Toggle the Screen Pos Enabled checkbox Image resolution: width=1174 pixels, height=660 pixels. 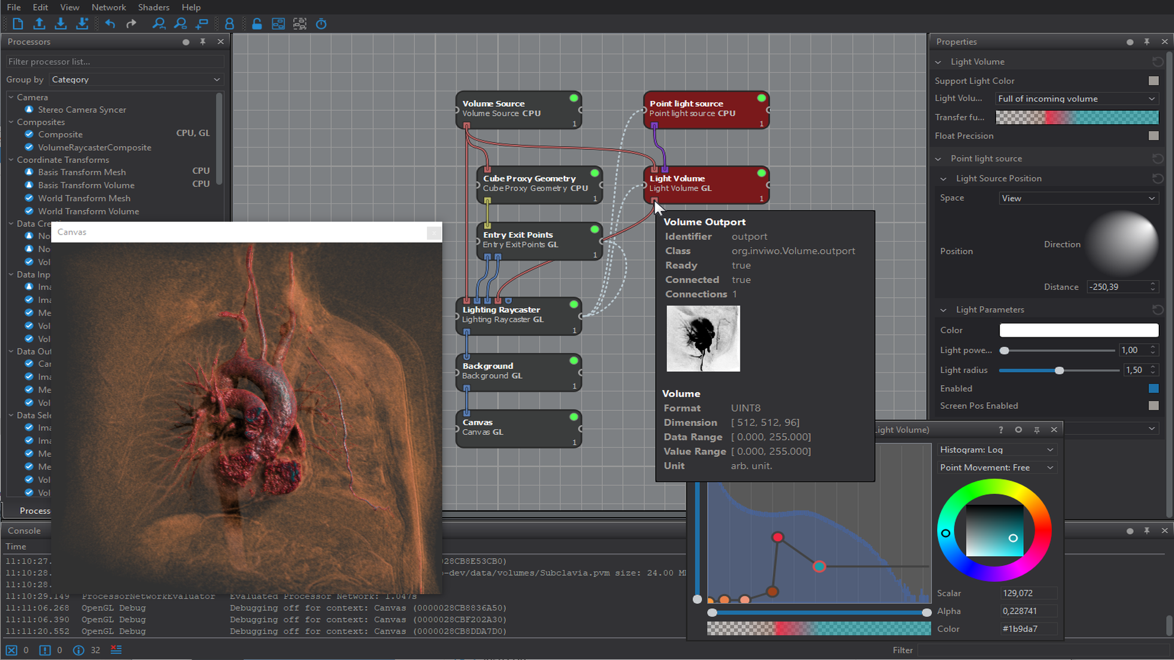1153,406
